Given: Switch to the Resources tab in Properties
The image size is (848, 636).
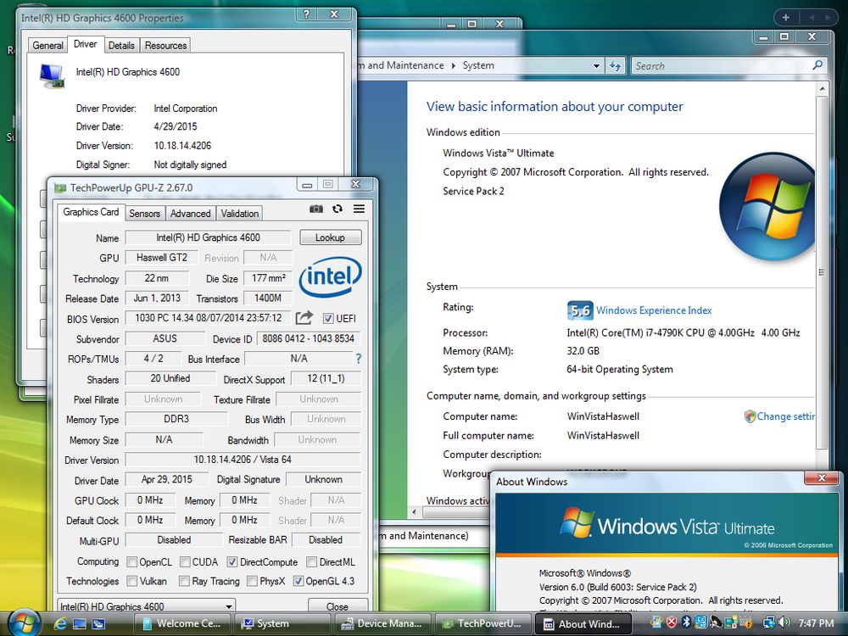Looking at the screenshot, I should coord(165,46).
